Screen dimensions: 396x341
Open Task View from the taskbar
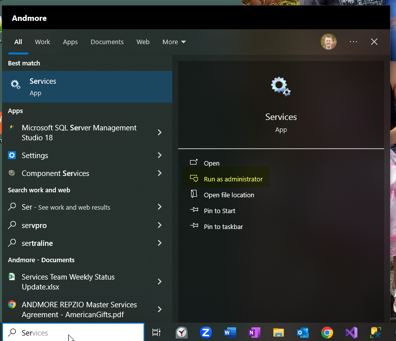tap(156, 333)
